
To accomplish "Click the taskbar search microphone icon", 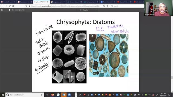I will click(42, 95).
